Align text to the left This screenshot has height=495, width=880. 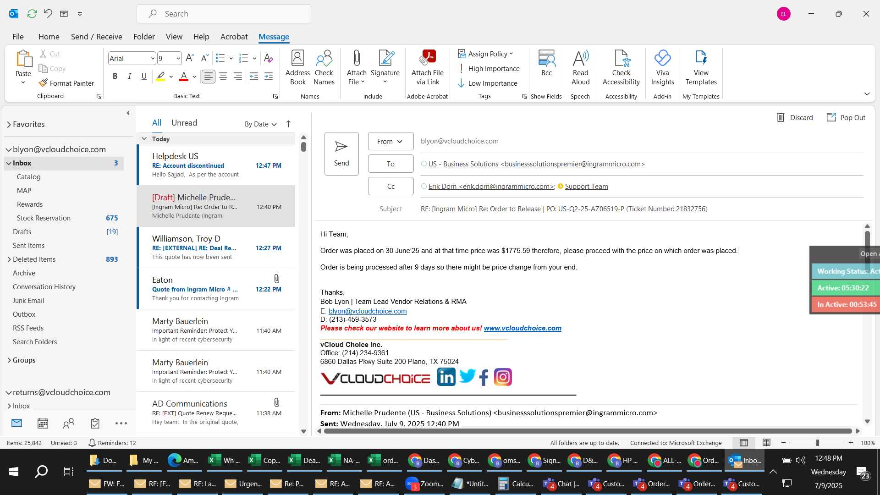[209, 77]
